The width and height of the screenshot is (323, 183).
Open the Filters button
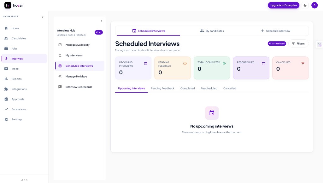tap(298, 43)
